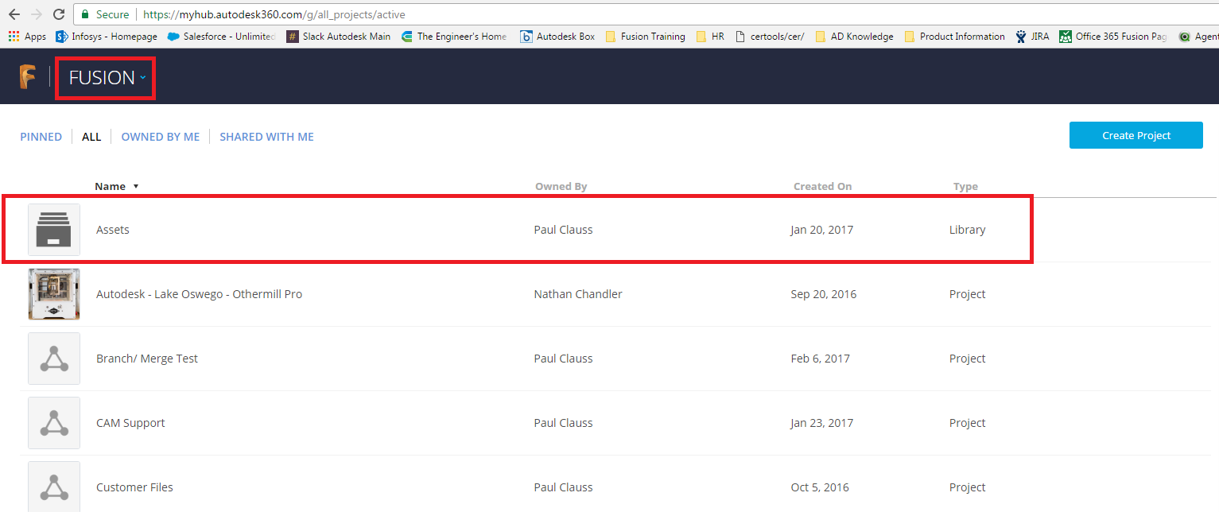Image resolution: width=1219 pixels, height=512 pixels.
Task: Click the Assets library drawer icon
Action: tap(54, 230)
